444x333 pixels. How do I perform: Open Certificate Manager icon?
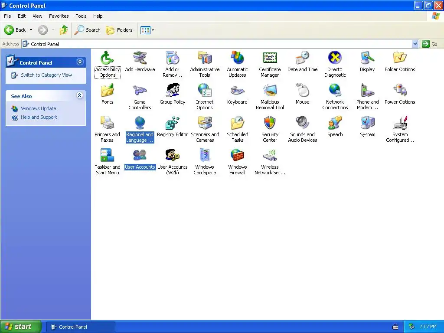270,58
